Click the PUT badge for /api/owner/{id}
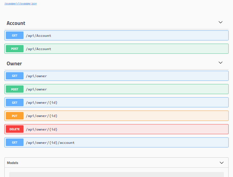 click(x=15, y=116)
